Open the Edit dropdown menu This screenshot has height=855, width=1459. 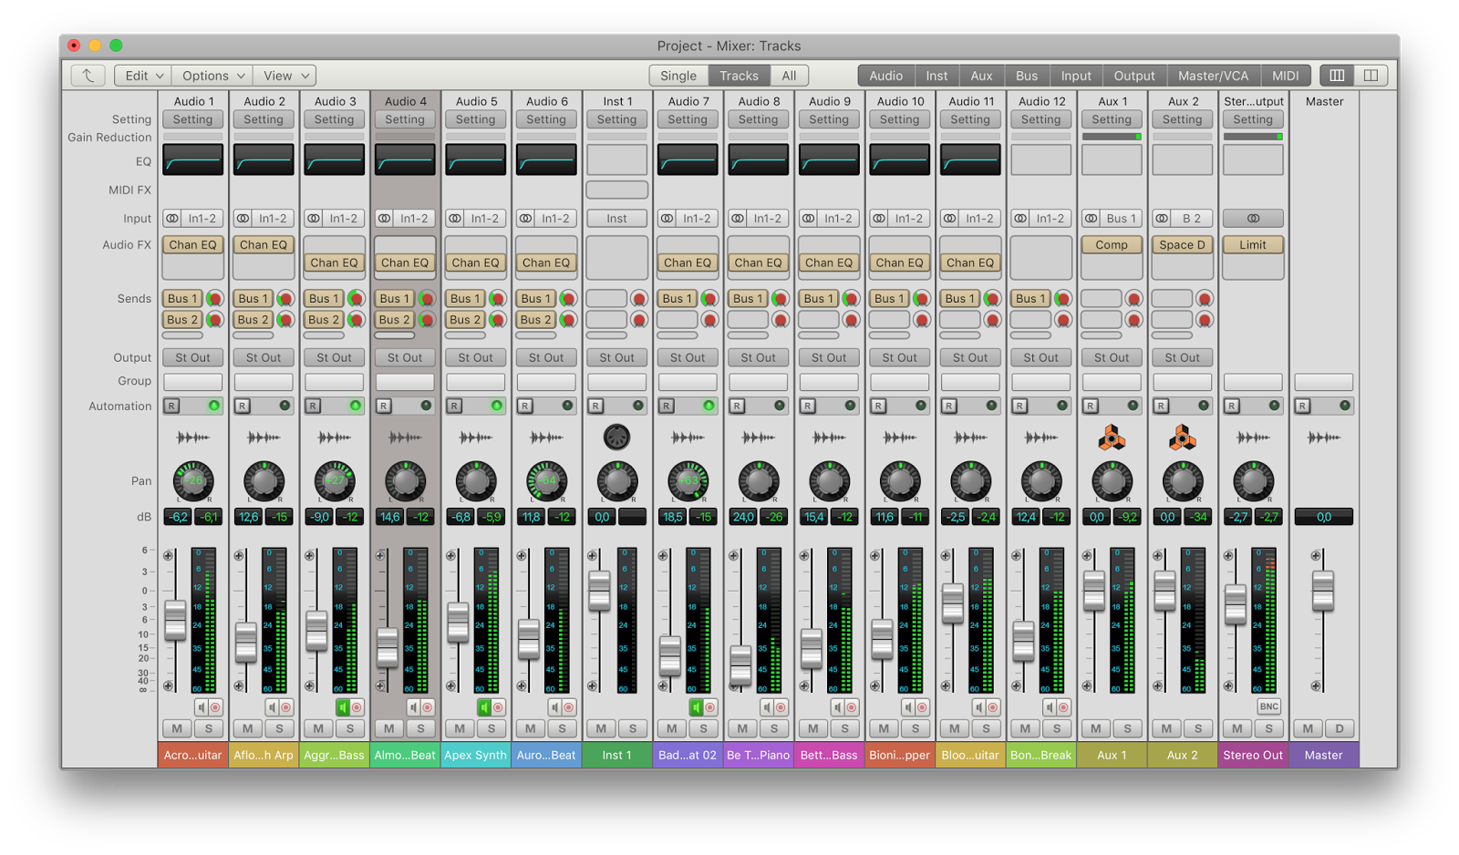[144, 76]
